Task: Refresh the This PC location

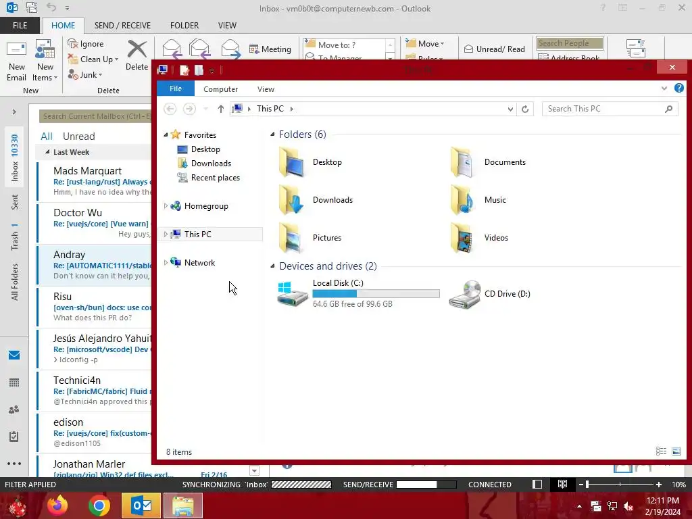Action: point(525,109)
